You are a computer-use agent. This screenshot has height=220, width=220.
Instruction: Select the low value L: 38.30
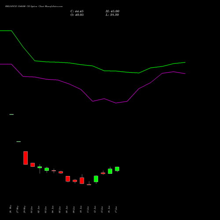pyautogui.click(x=112, y=15)
